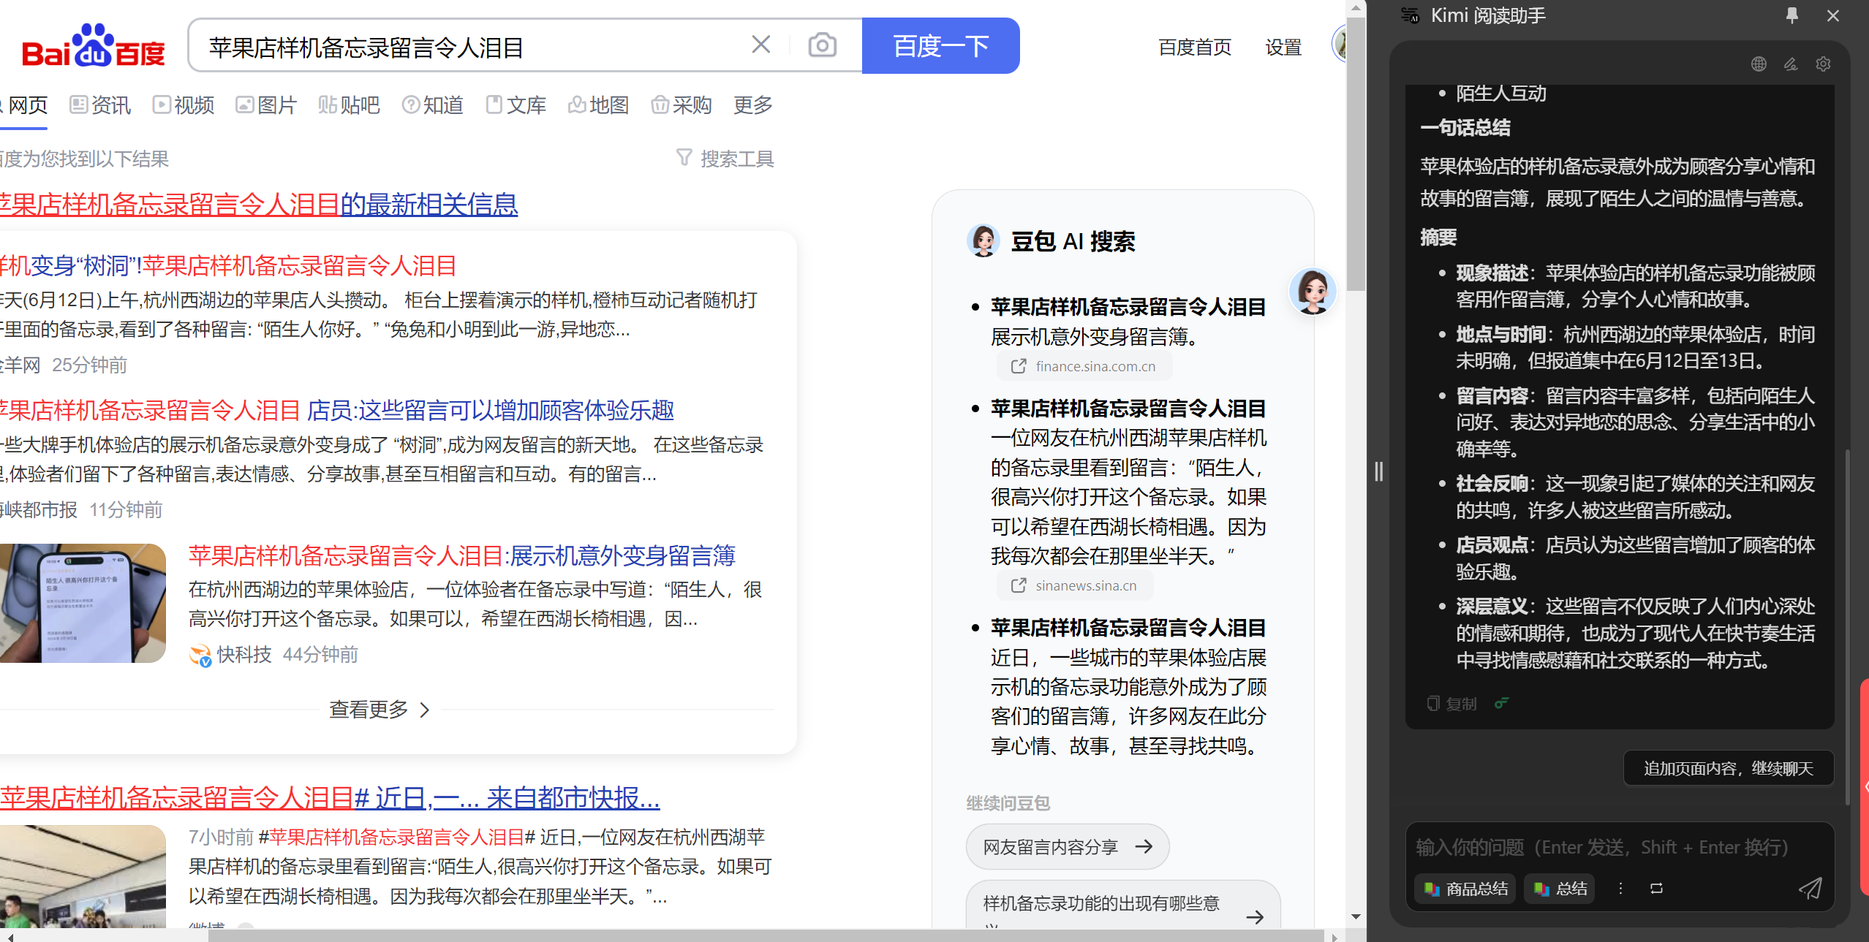
Task: Click the globe icon in Kimi panel
Action: pos(1759,64)
